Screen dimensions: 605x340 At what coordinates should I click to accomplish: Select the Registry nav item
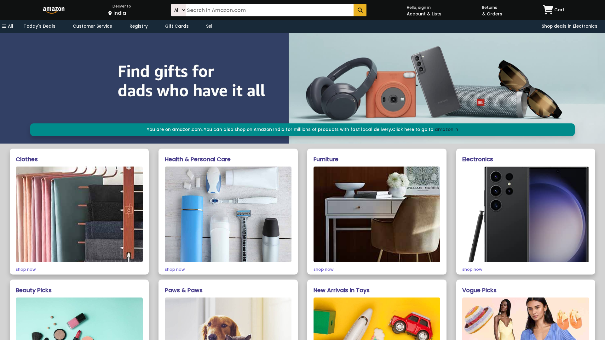click(139, 26)
